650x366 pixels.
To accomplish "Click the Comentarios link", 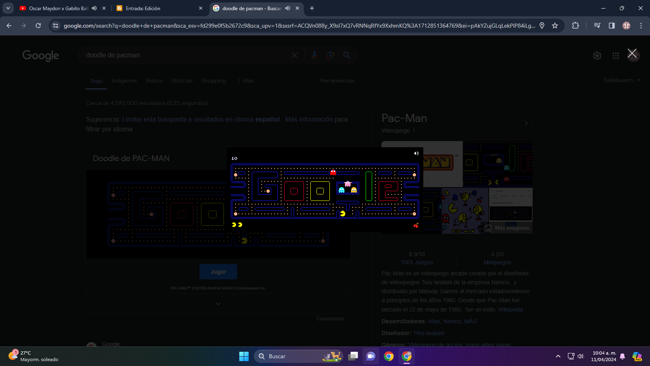I will (x=330, y=319).
